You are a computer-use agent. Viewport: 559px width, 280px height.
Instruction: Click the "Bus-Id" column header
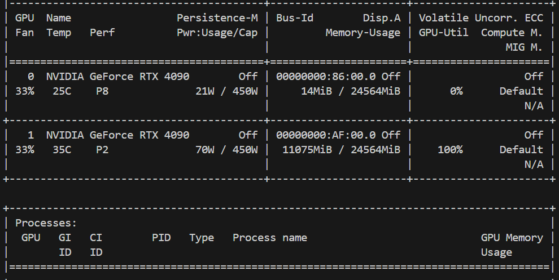click(x=295, y=18)
